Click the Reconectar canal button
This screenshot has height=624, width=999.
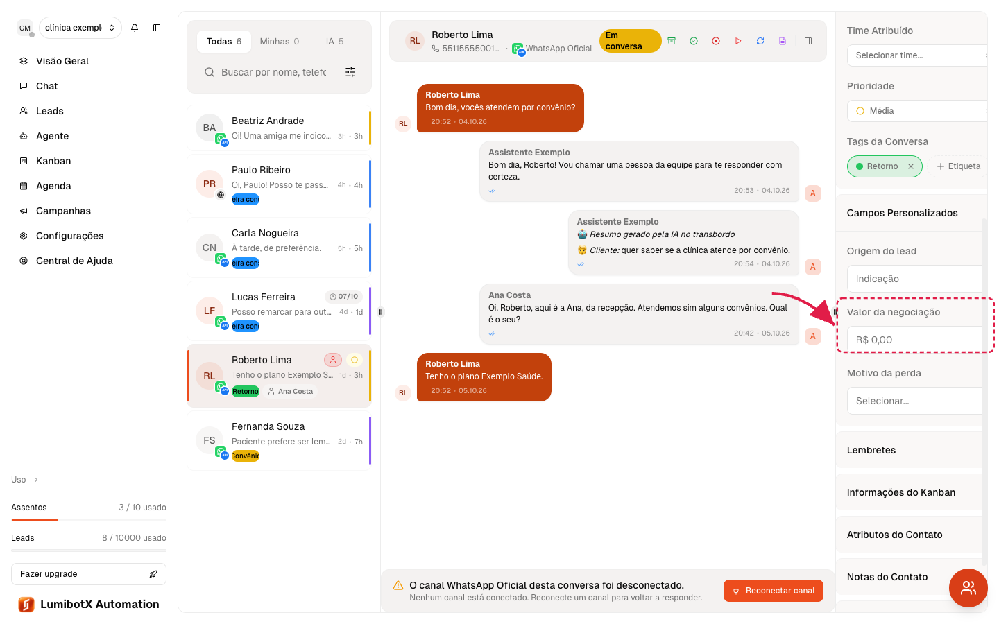774,591
